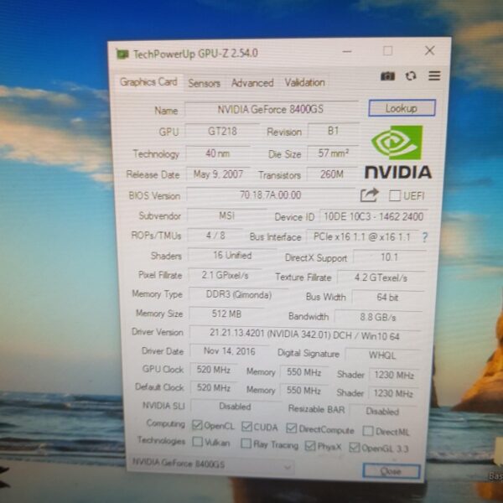Open the Advanced tab
The image size is (503, 503).
coord(252,83)
